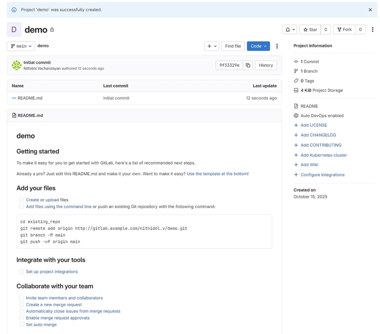Click the Star button
Viewport: 380px width, 334px height.
click(x=310, y=30)
